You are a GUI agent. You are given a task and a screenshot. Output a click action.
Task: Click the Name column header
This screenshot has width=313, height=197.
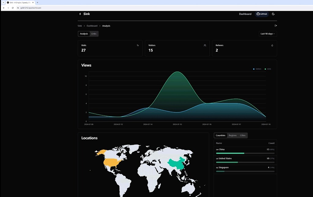[219, 143]
